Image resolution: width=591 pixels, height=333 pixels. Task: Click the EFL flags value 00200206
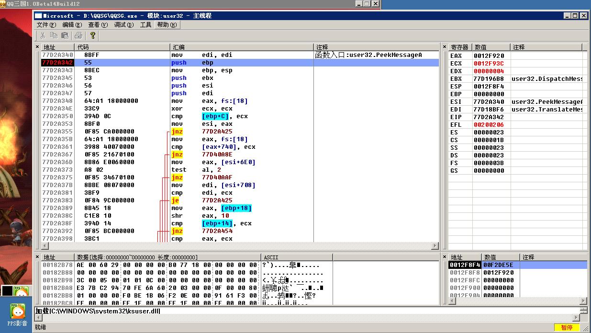(489, 125)
